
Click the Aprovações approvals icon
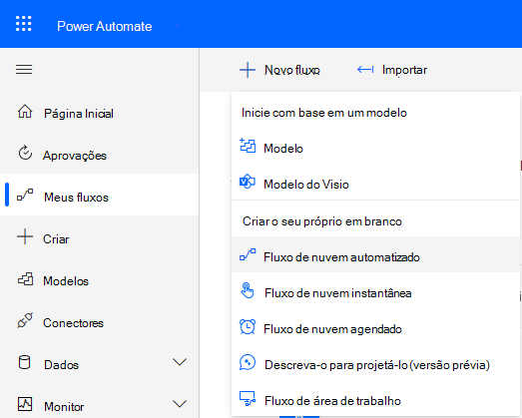[25, 153]
